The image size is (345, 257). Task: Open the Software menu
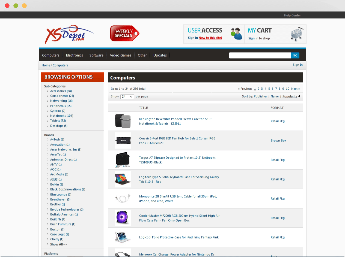[x=96, y=55]
